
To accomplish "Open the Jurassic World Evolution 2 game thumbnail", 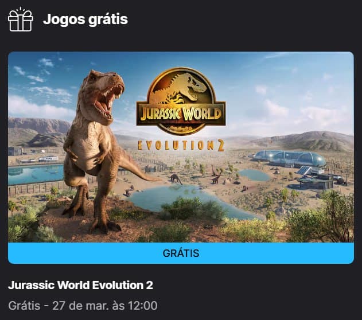I will pos(181,147).
